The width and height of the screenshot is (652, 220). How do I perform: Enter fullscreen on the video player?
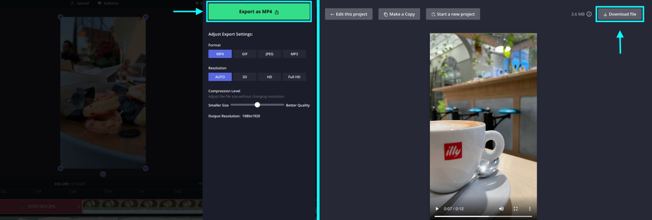point(515,209)
